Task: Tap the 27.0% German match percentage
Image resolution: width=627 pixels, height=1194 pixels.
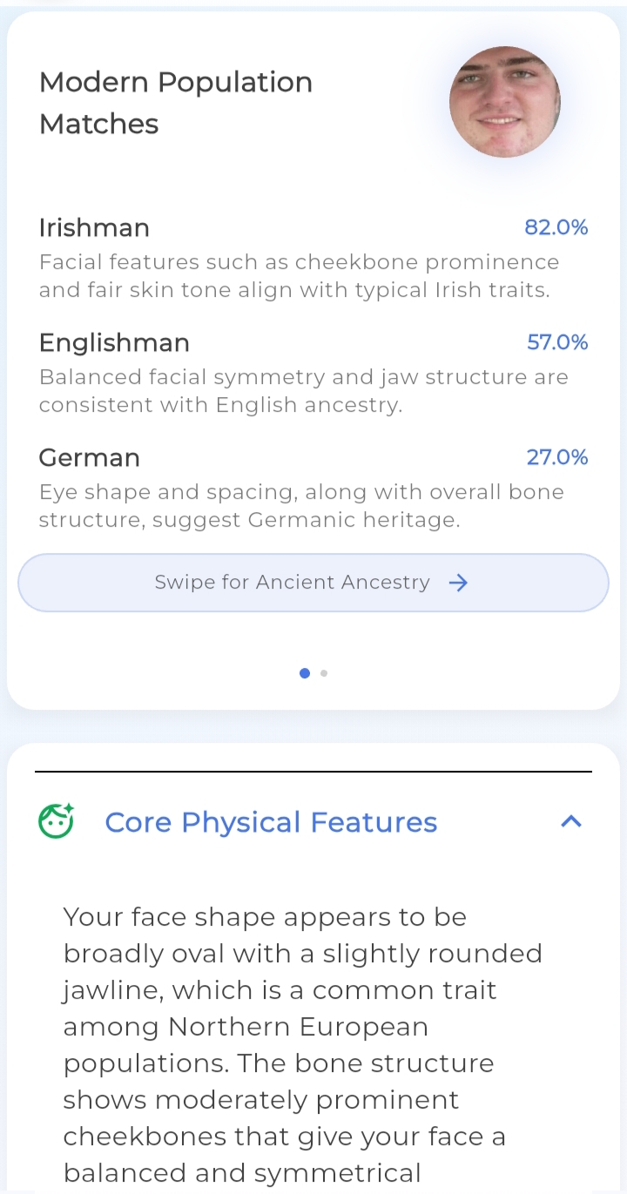Action: [557, 458]
